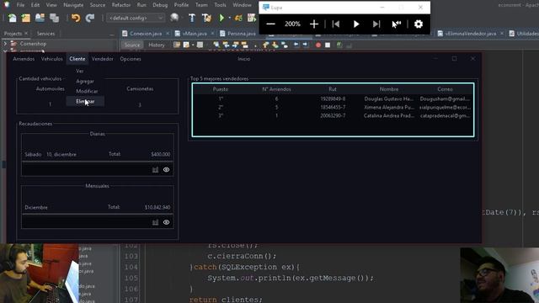
Task: Open the Vehículos menu
Action: click(52, 59)
